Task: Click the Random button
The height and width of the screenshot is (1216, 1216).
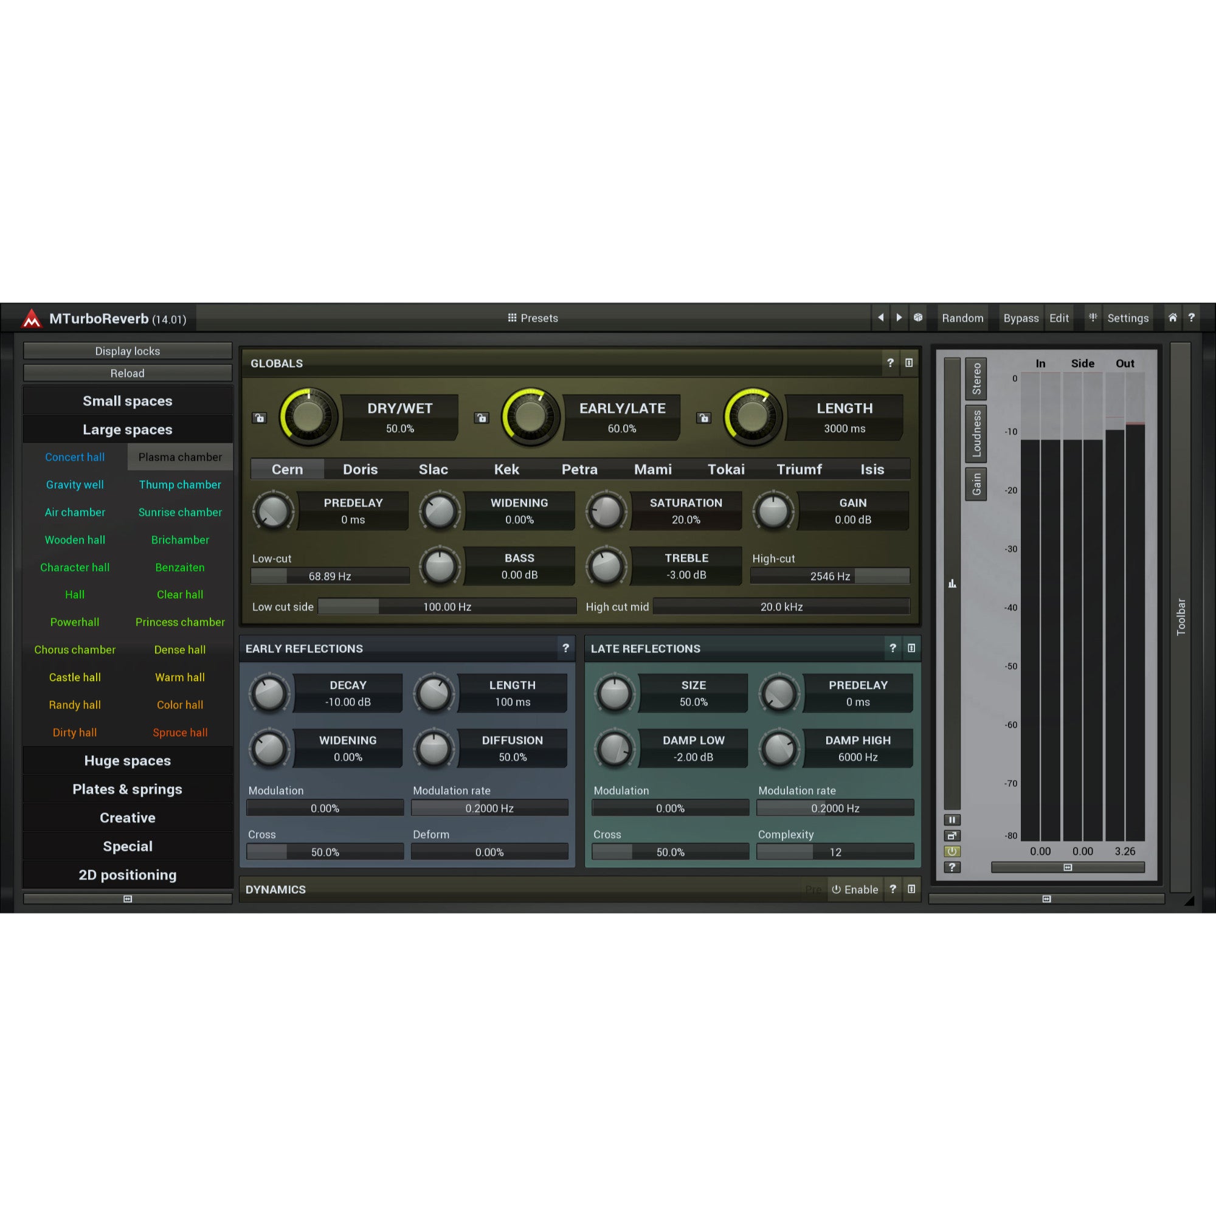Action: coord(962,318)
